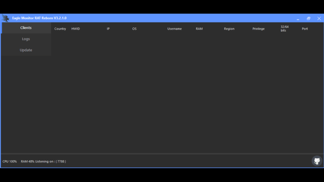Click the CPU 100% status text
Viewport: 324px width, 182px height.
[9, 161]
